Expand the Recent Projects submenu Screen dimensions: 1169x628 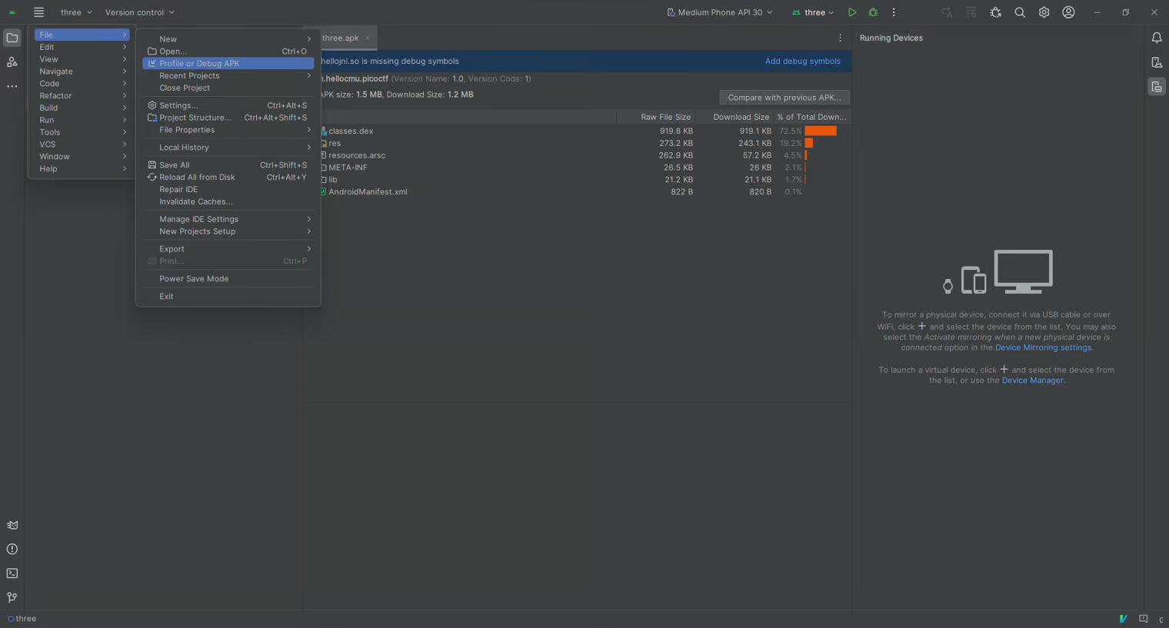189,76
